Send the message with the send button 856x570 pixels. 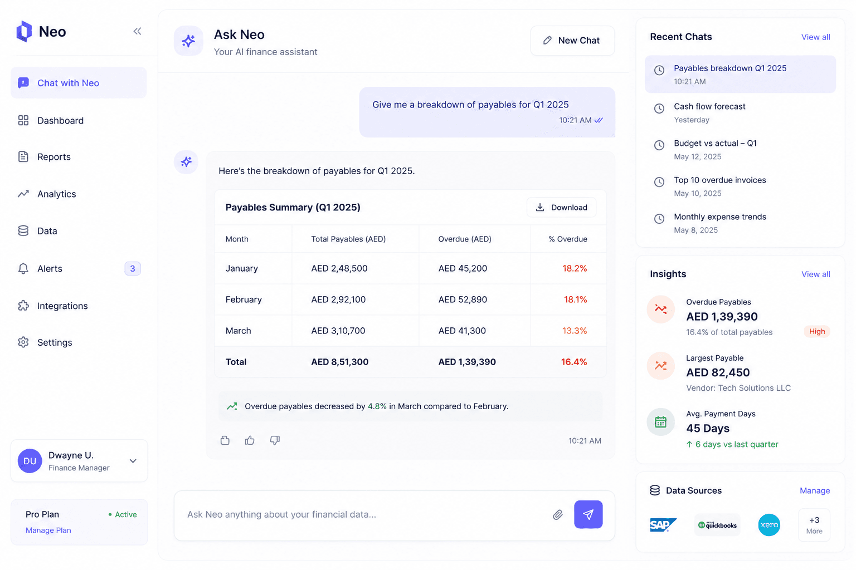(588, 514)
